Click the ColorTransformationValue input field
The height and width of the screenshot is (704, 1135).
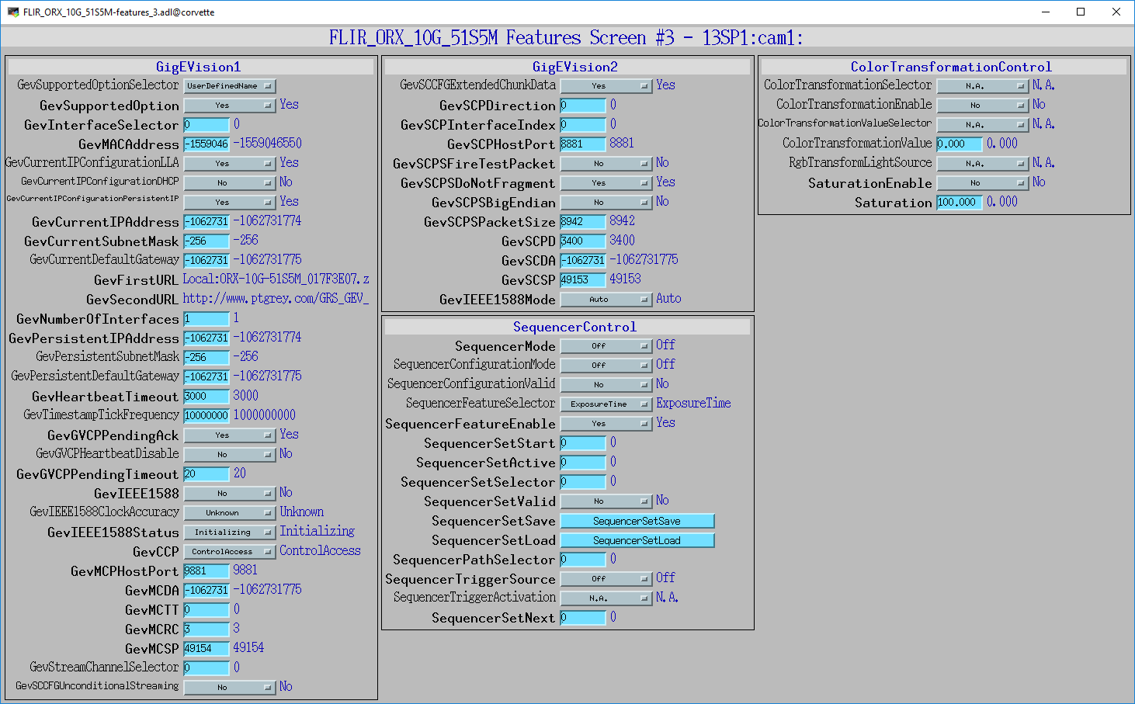point(960,144)
